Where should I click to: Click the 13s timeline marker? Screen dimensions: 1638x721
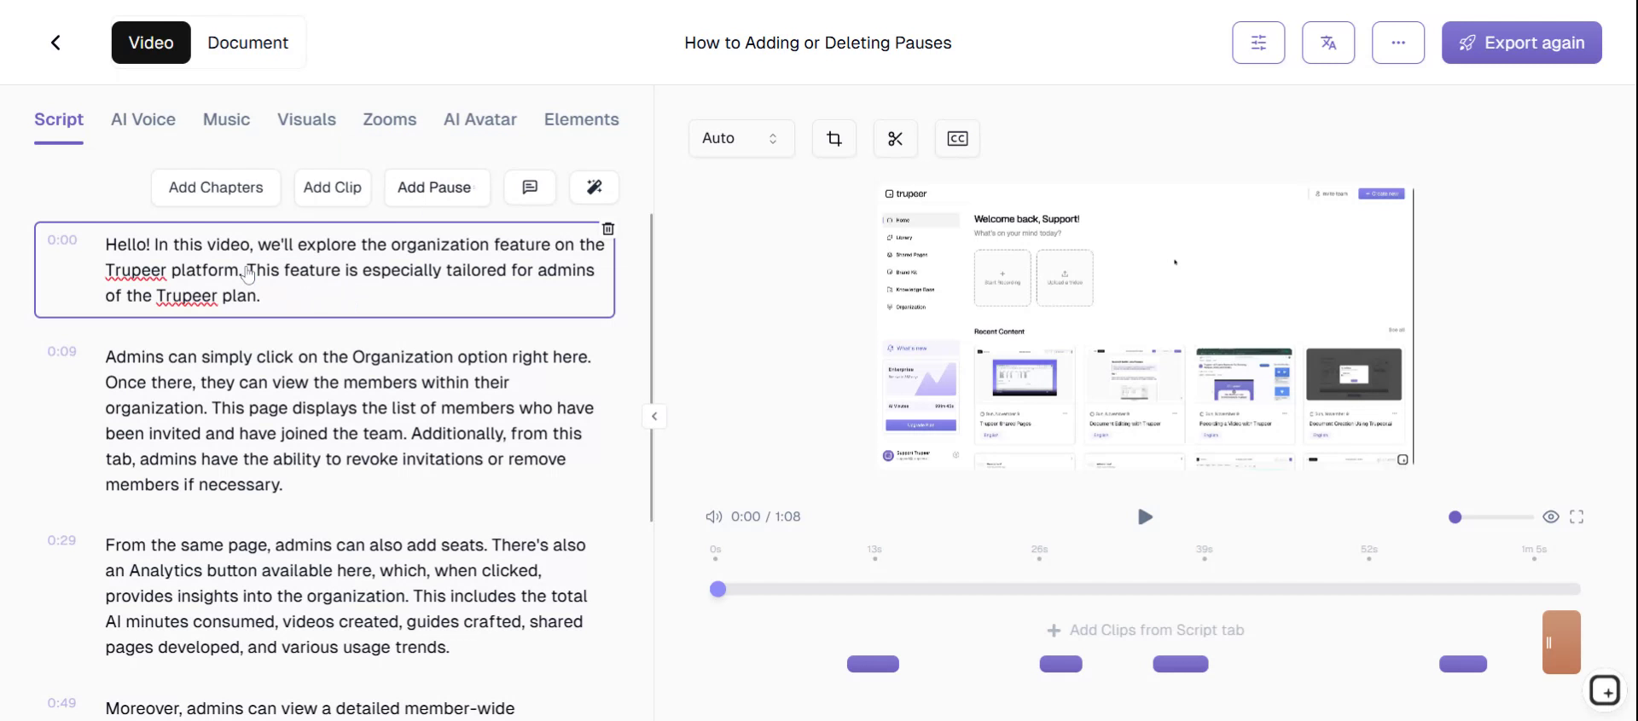874,552
